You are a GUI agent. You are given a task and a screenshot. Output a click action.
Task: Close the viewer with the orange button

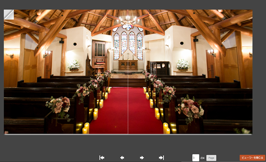pos(252,158)
